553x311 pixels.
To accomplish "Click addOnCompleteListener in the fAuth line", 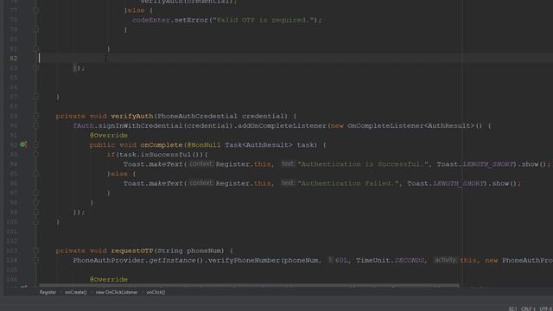I will [x=283, y=125].
